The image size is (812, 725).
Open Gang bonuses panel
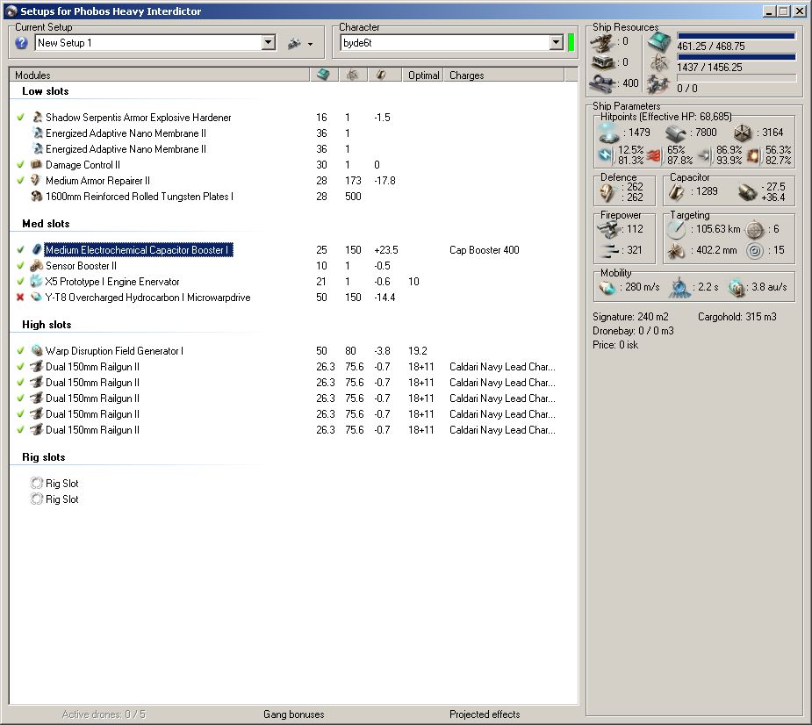(293, 714)
